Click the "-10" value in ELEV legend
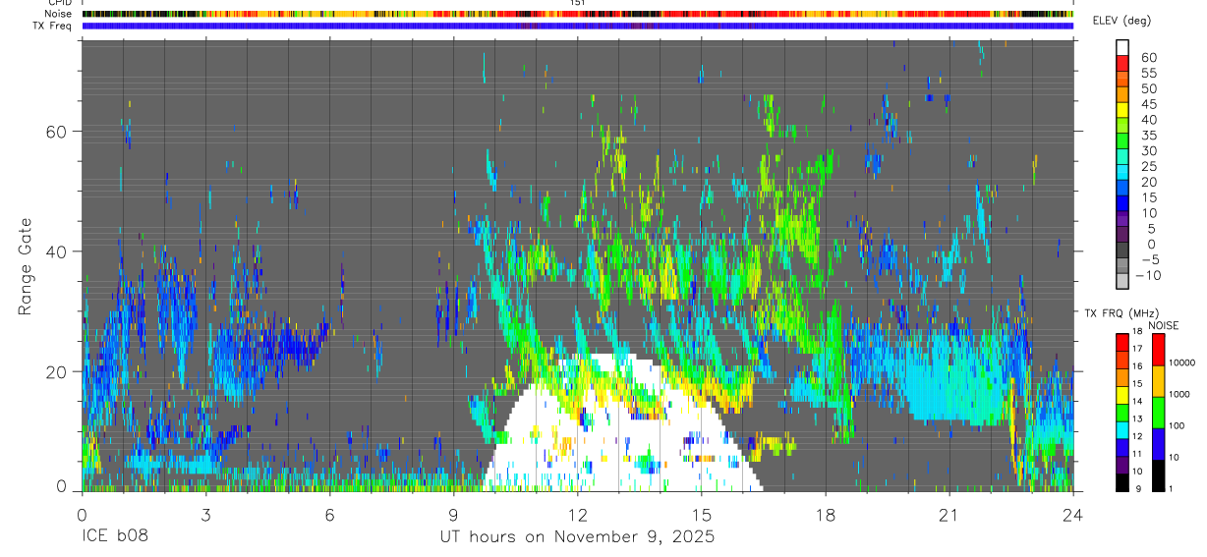The width and height of the screenshot is (1207, 557). [x=1148, y=276]
